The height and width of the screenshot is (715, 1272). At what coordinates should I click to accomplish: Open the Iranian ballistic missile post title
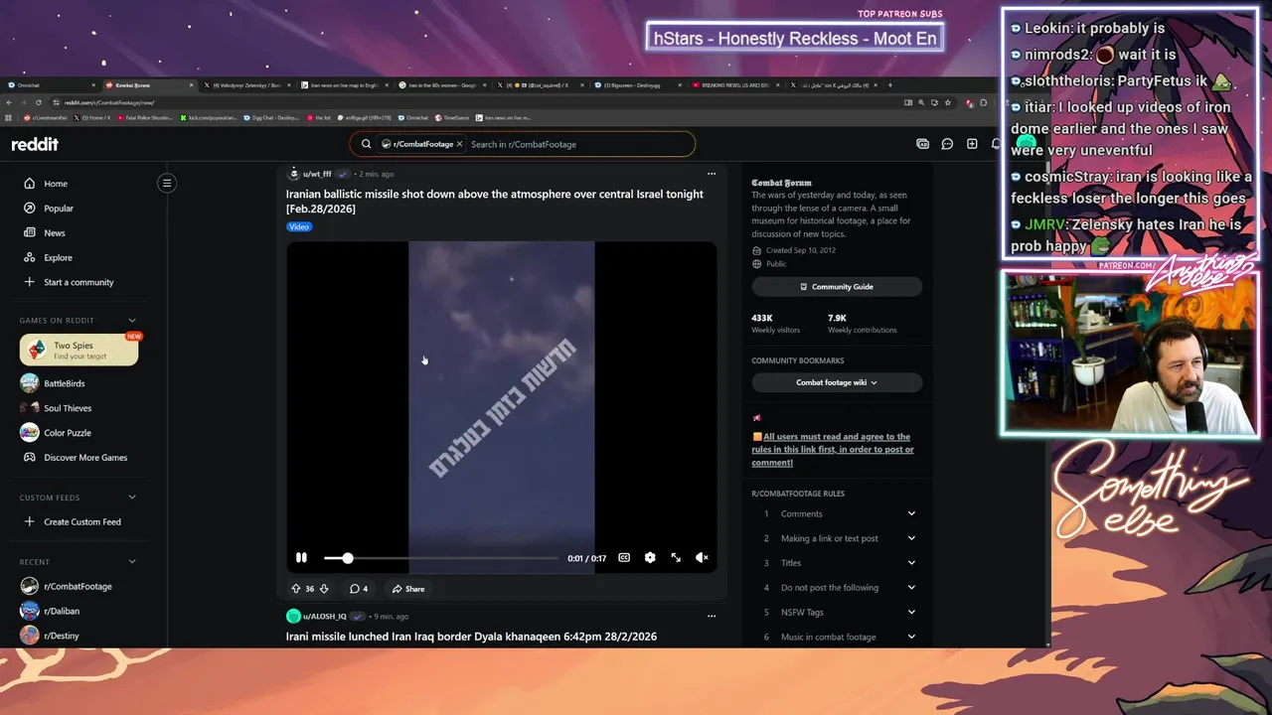[x=495, y=202]
